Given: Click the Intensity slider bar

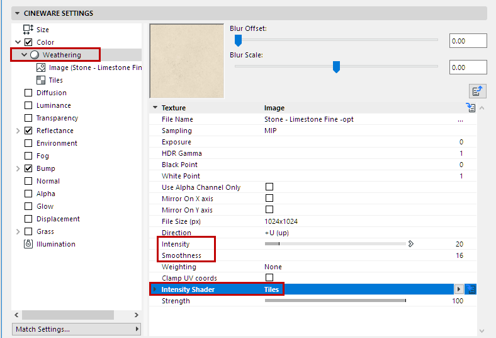Looking at the screenshot, I should (x=335, y=244).
